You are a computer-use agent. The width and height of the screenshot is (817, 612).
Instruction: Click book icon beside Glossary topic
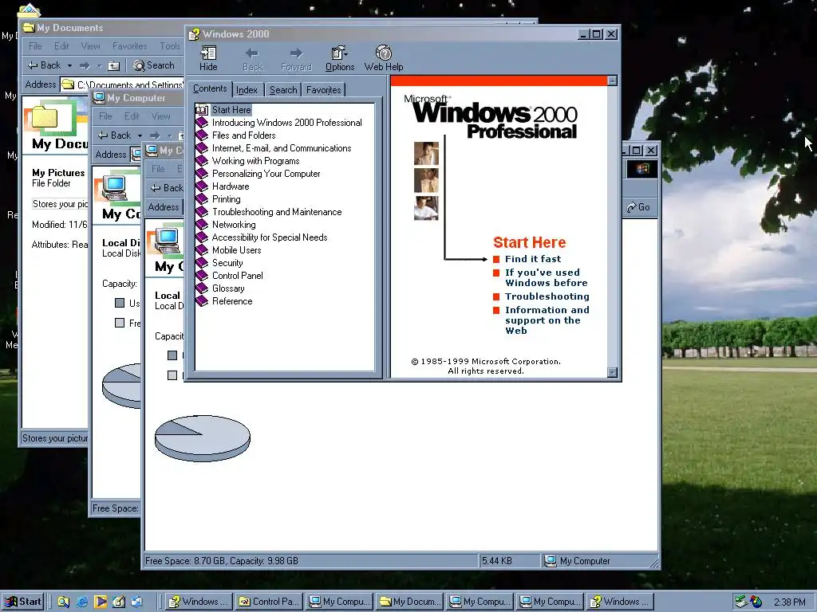pos(202,288)
